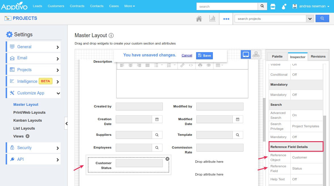Open the Creation Date calendar picker
The width and height of the screenshot is (334, 186).
[x=157, y=119]
